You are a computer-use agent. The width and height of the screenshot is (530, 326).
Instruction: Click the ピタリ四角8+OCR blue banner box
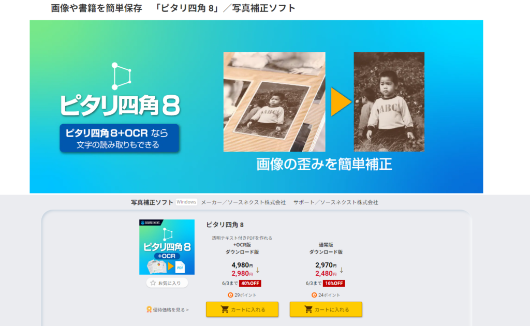120,138
